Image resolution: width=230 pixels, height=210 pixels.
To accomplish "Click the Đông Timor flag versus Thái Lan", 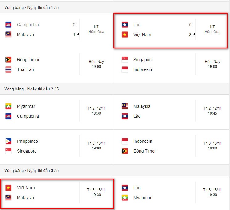I will [x=8, y=60].
